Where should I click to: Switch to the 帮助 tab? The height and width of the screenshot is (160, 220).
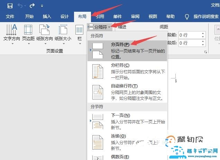171,17
